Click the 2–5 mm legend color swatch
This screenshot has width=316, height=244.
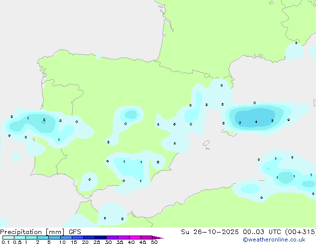[43, 238]
